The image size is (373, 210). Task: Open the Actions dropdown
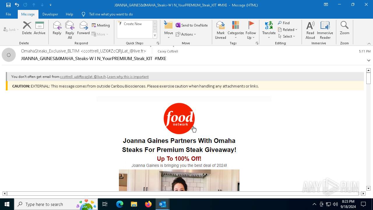coord(186,34)
